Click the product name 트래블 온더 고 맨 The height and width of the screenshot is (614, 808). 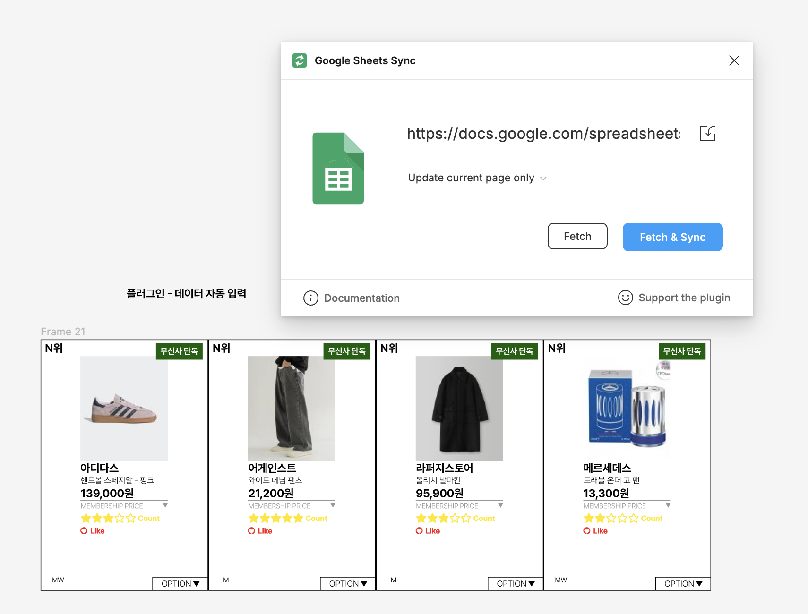[x=611, y=480]
